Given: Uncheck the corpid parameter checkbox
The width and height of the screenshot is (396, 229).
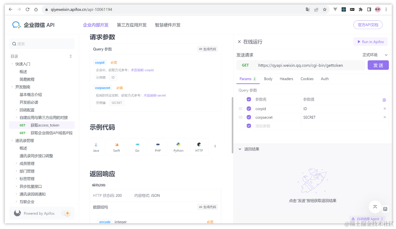Looking at the screenshot, I should click(x=249, y=109).
